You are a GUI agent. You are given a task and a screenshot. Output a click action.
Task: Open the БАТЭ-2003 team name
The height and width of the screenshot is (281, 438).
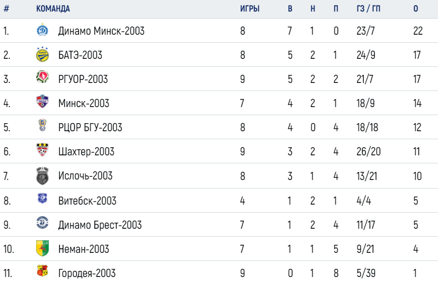click(80, 55)
